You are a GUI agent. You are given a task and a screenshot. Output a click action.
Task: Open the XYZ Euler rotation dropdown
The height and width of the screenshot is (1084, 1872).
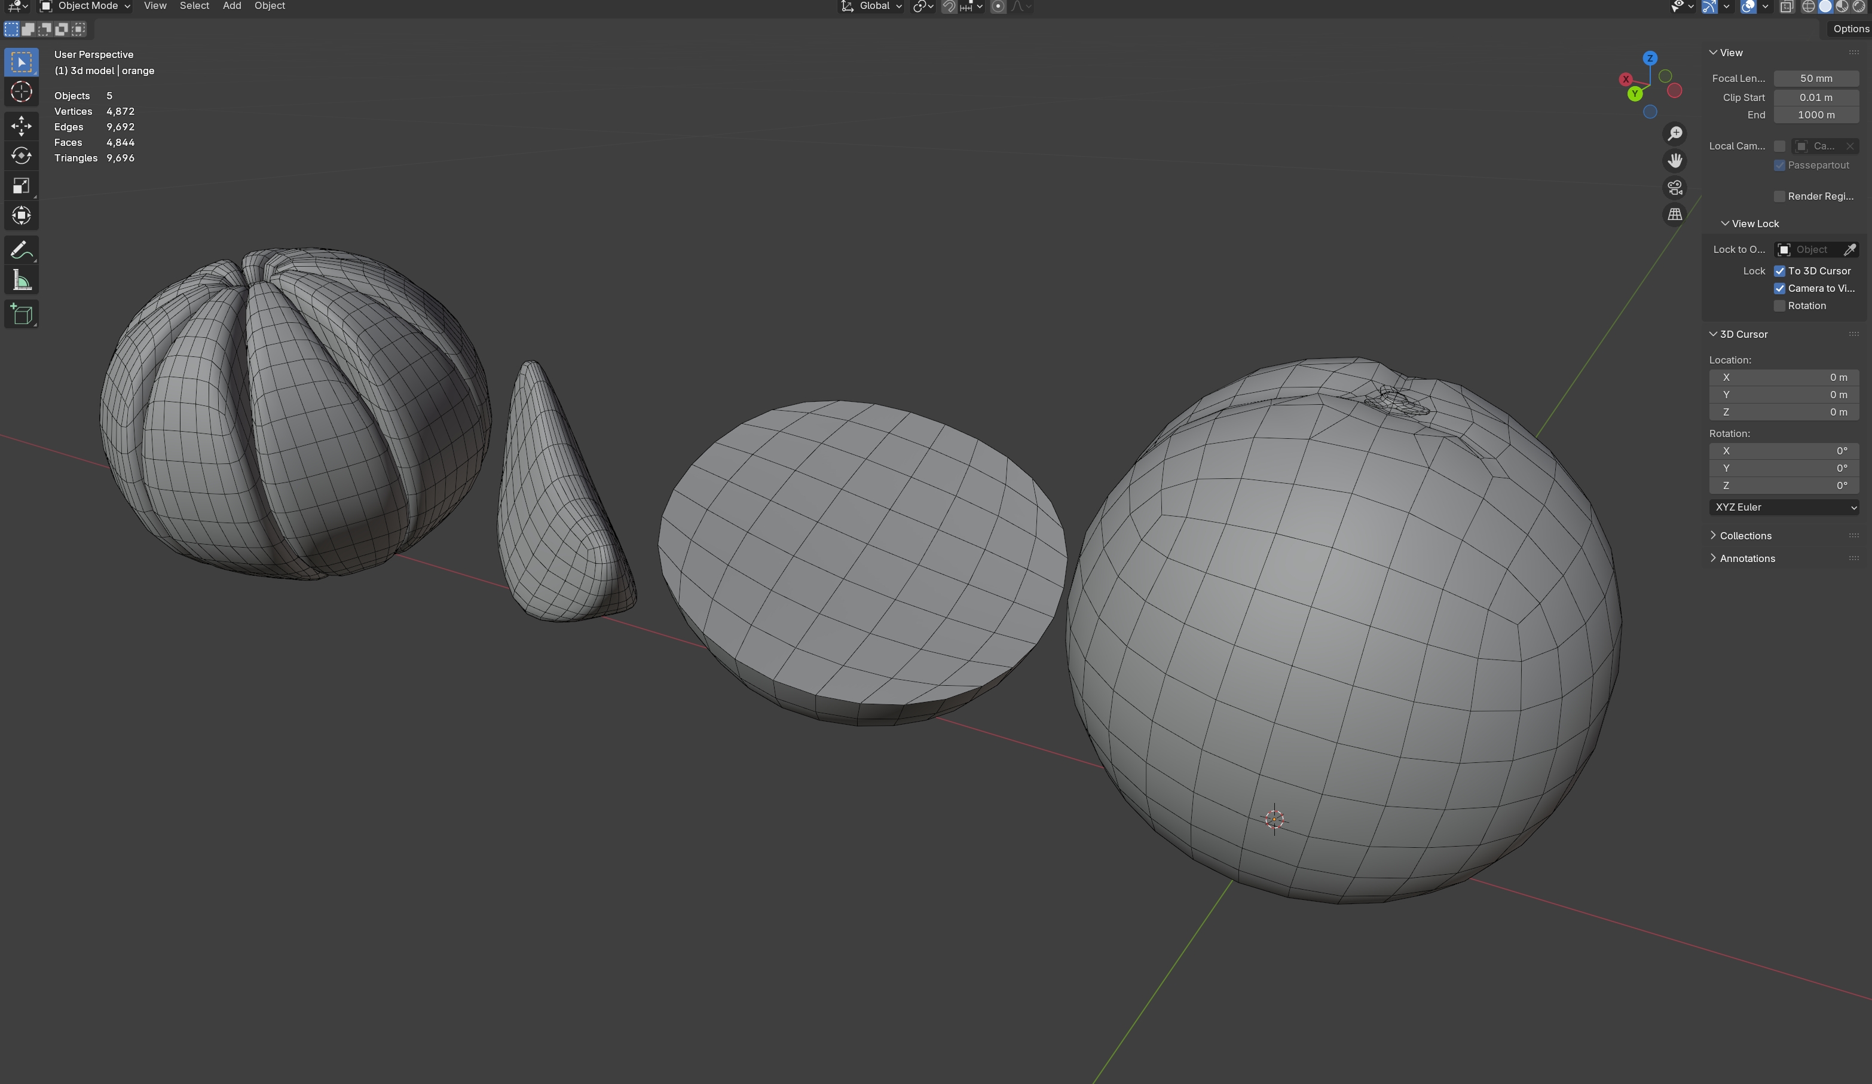pos(1783,508)
